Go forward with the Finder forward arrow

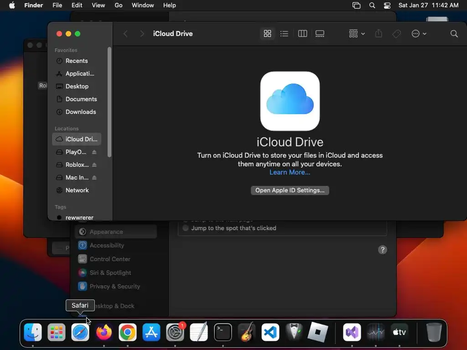pyautogui.click(x=142, y=34)
